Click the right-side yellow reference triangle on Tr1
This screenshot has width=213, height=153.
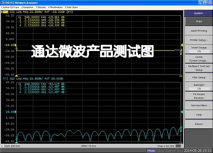click(x=182, y=45)
